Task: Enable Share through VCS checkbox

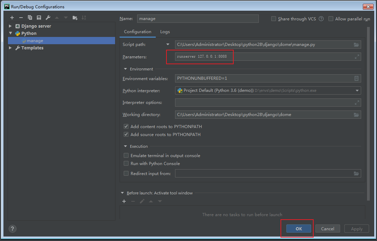Action: [274, 19]
